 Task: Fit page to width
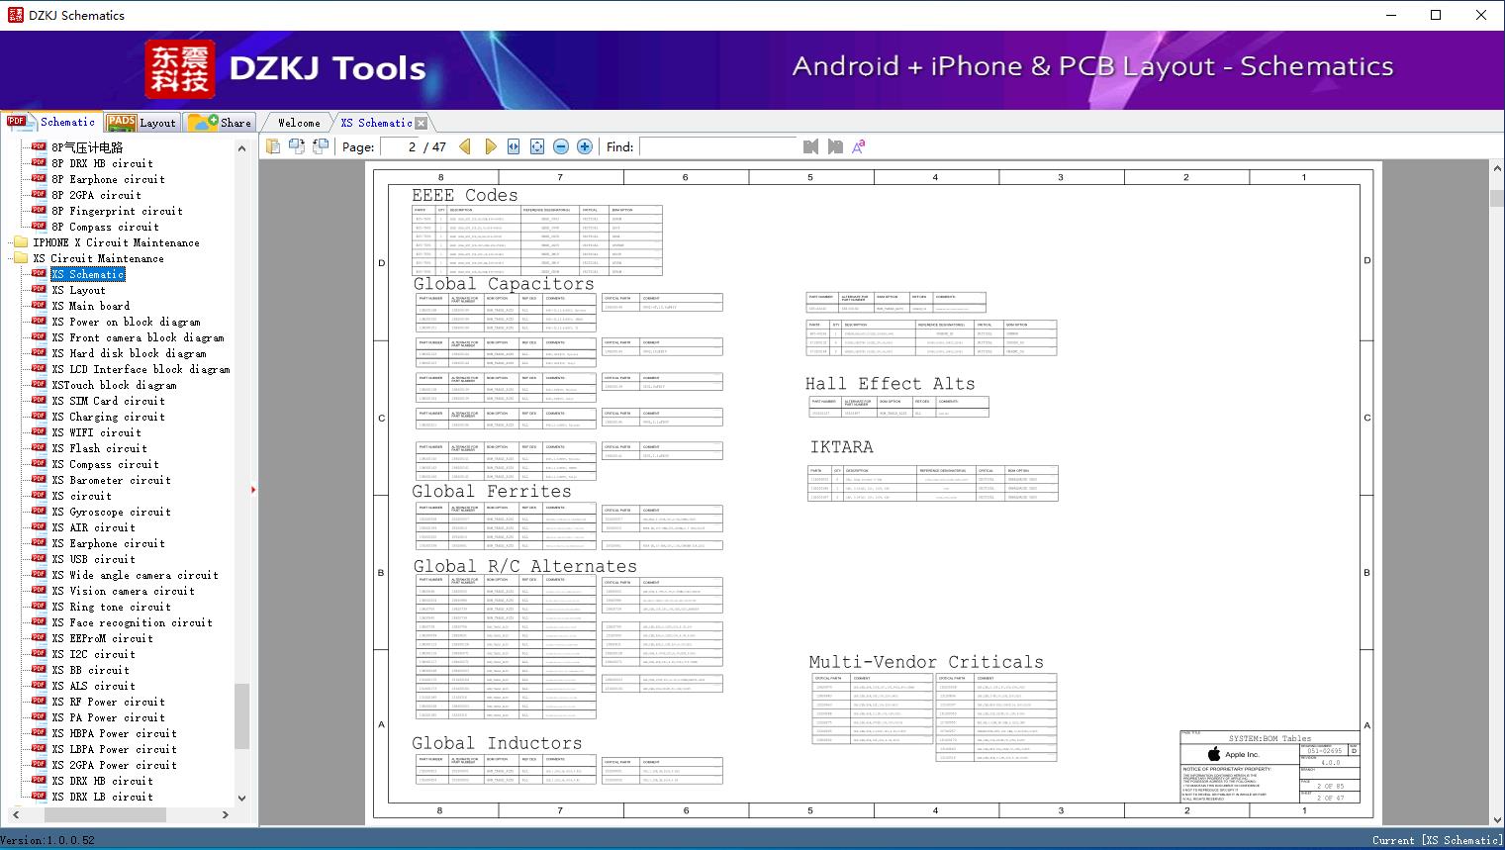point(514,146)
